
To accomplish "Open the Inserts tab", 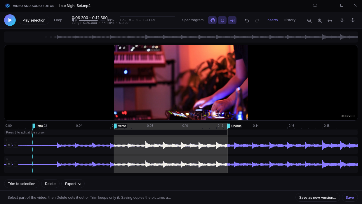I will click(272, 20).
